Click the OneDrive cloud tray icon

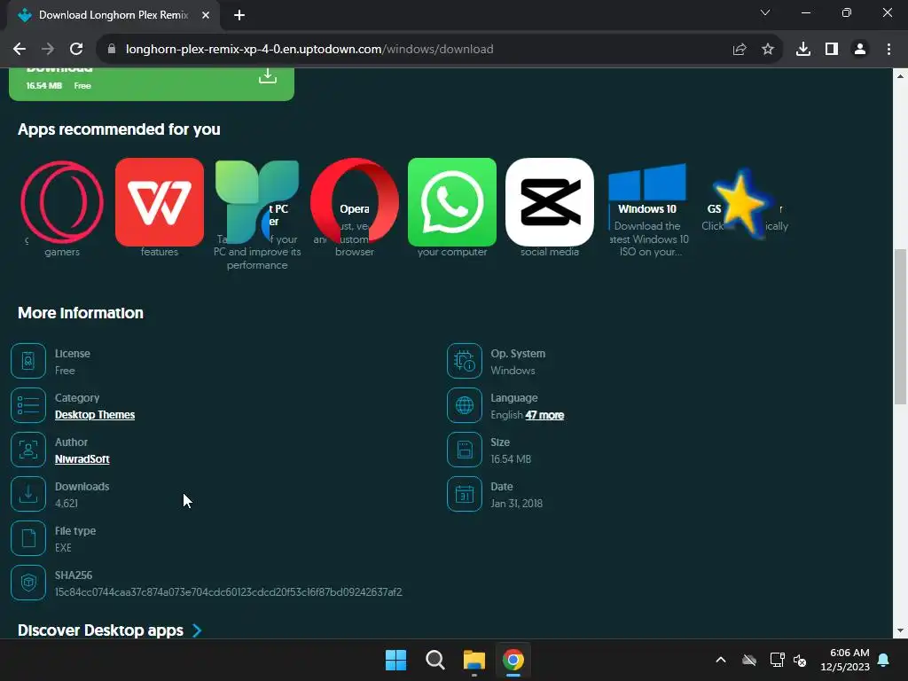pos(749,660)
